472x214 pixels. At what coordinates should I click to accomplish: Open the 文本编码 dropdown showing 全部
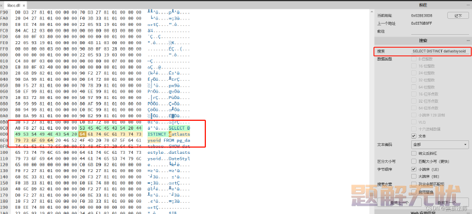(x=440, y=144)
